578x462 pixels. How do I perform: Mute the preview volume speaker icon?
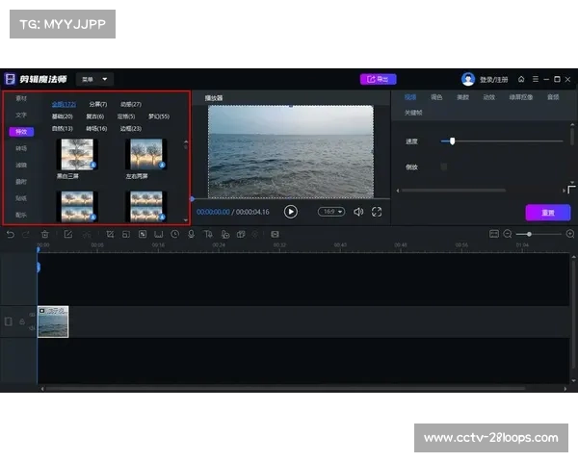pos(358,212)
